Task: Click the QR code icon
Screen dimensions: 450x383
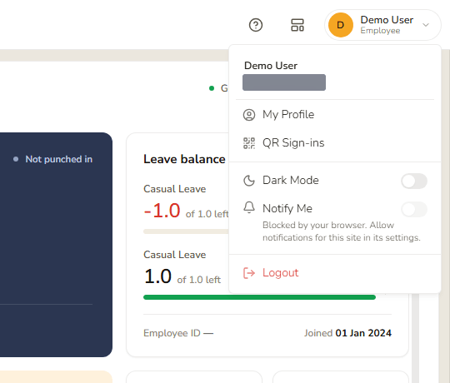Action: 249,143
